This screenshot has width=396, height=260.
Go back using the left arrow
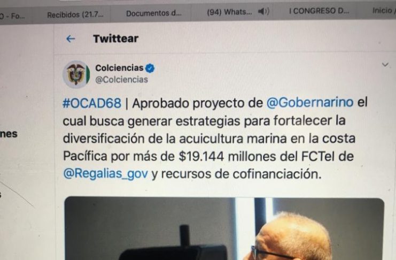click(x=71, y=39)
